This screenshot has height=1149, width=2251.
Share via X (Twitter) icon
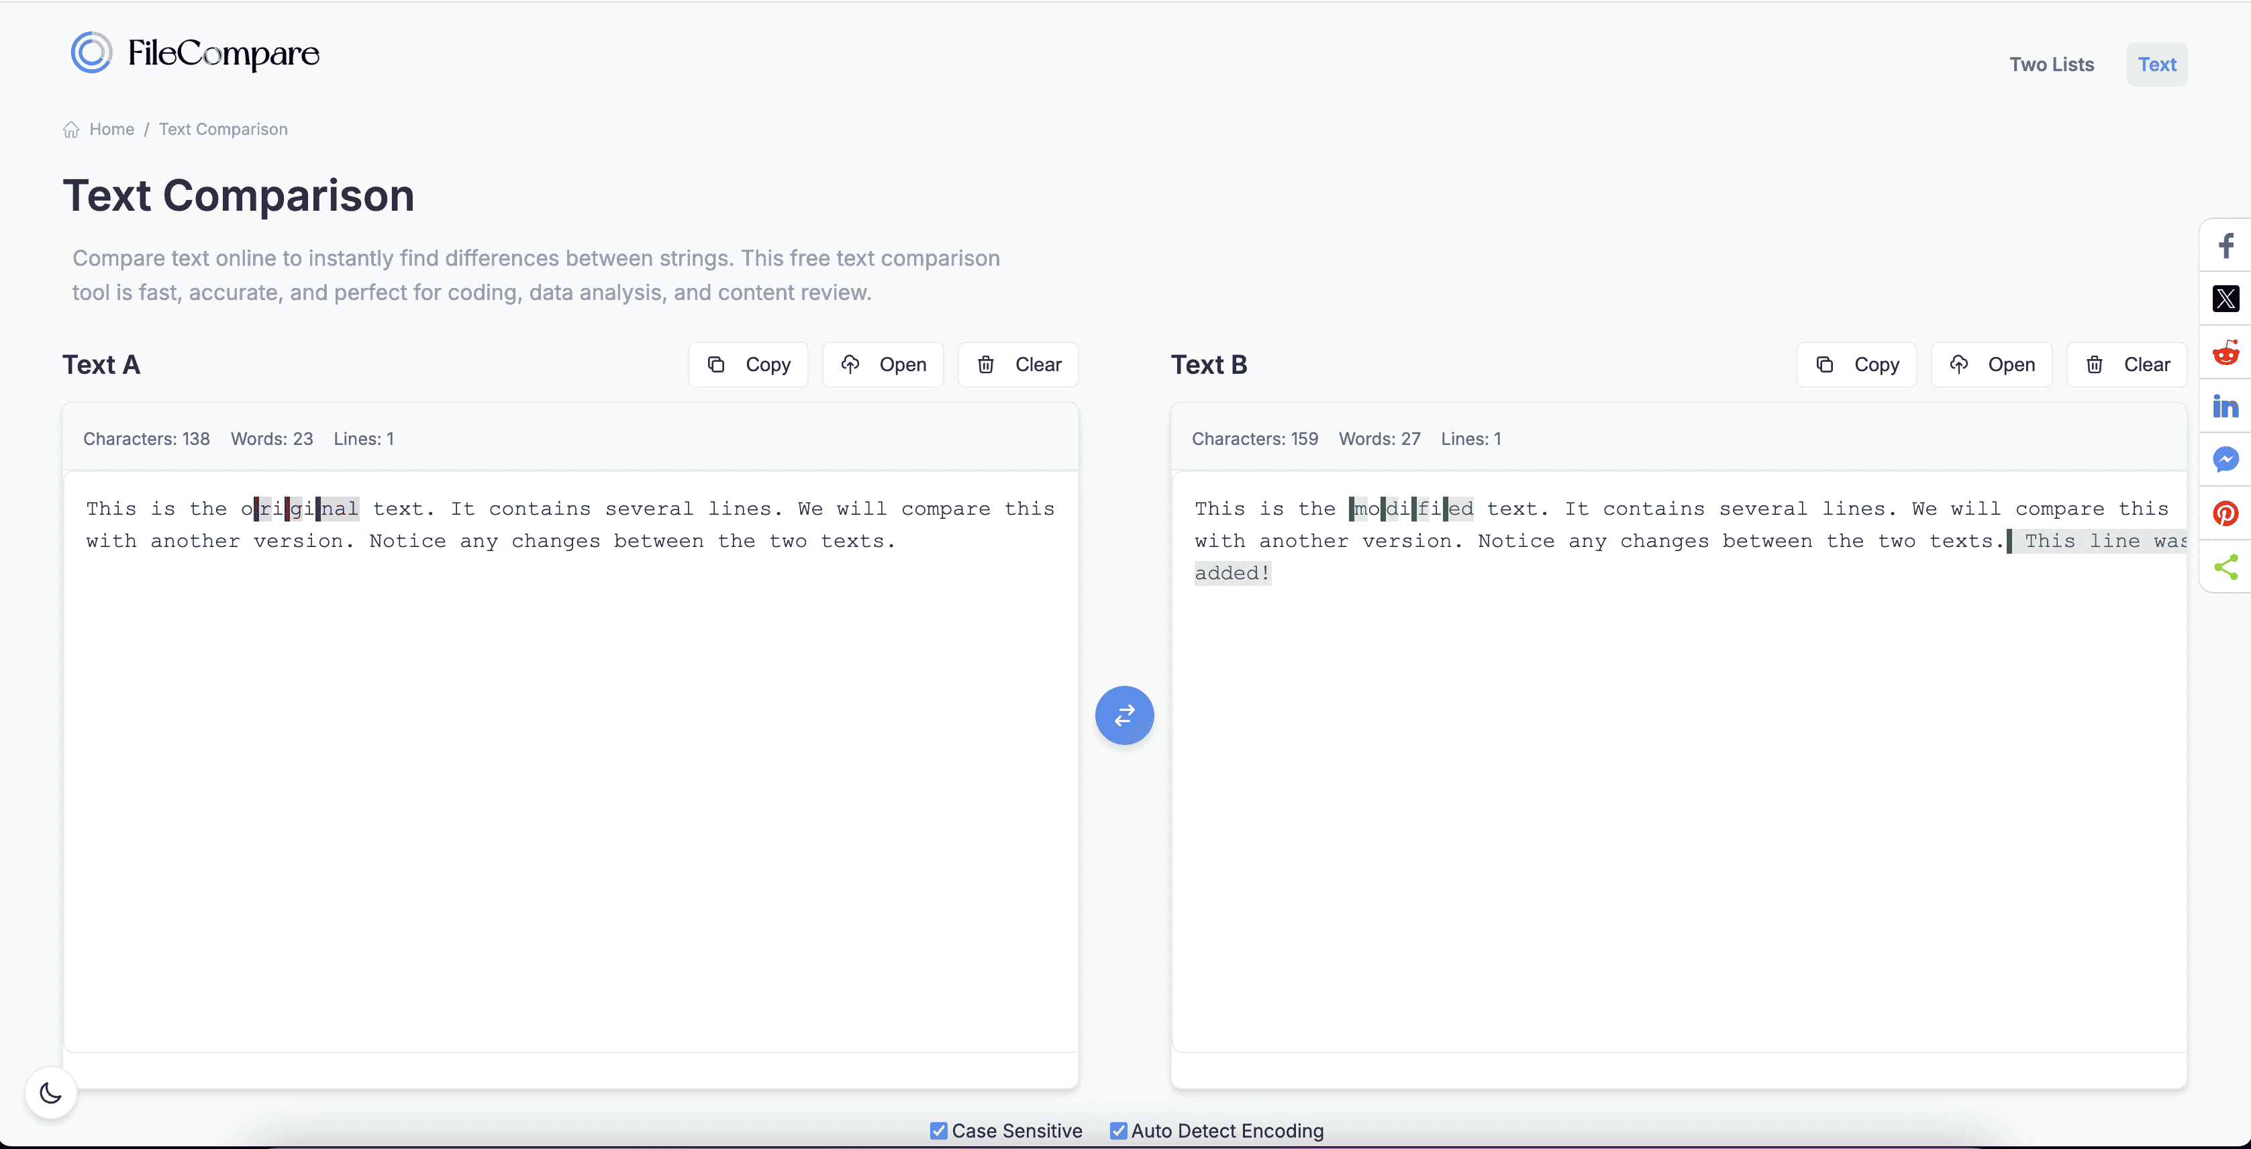(2225, 299)
